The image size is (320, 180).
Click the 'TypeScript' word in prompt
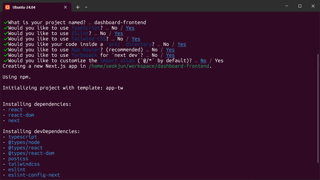(86, 28)
